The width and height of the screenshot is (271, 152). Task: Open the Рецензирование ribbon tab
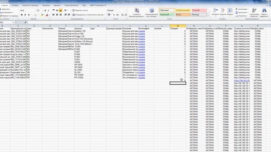(72, 5)
